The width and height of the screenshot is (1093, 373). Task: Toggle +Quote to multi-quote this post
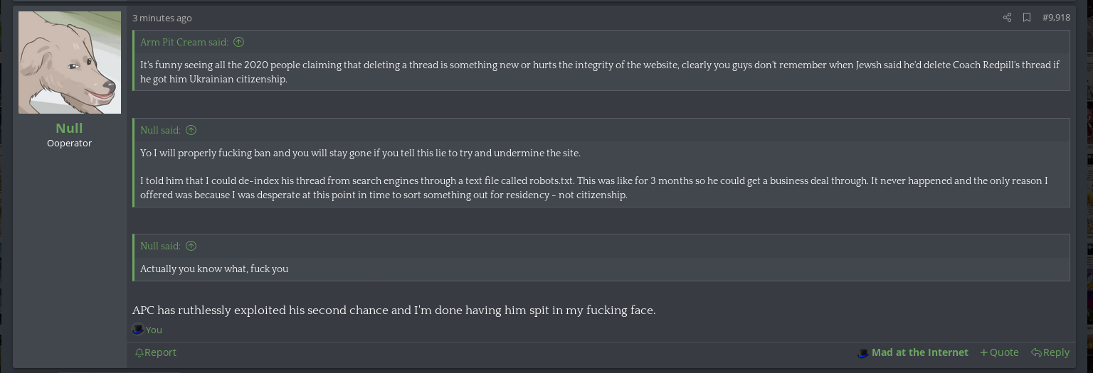tap(999, 352)
